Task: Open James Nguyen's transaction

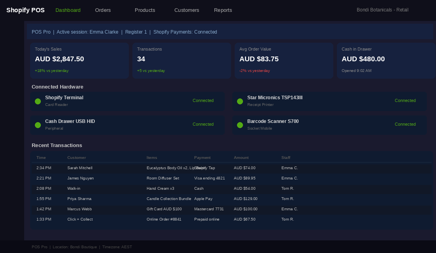Action: pyautogui.click(x=231, y=178)
